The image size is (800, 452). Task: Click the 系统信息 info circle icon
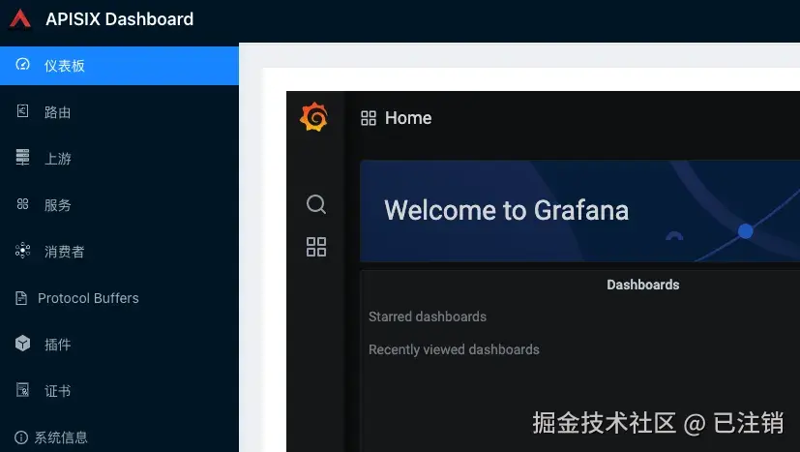tap(21, 437)
